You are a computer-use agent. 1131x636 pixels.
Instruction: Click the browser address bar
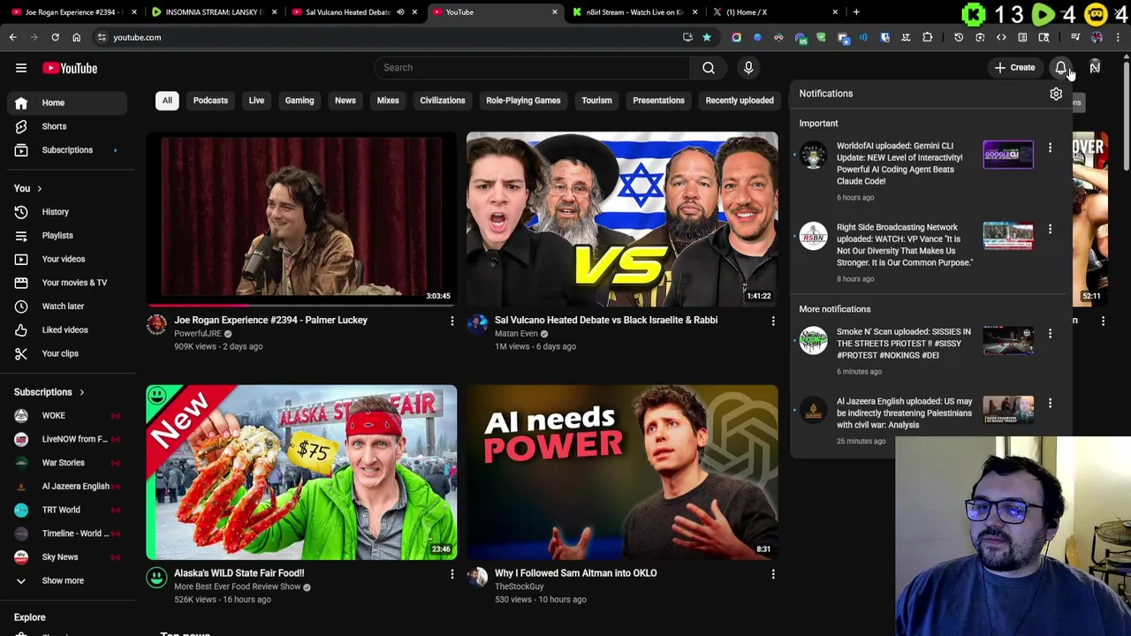(389, 37)
